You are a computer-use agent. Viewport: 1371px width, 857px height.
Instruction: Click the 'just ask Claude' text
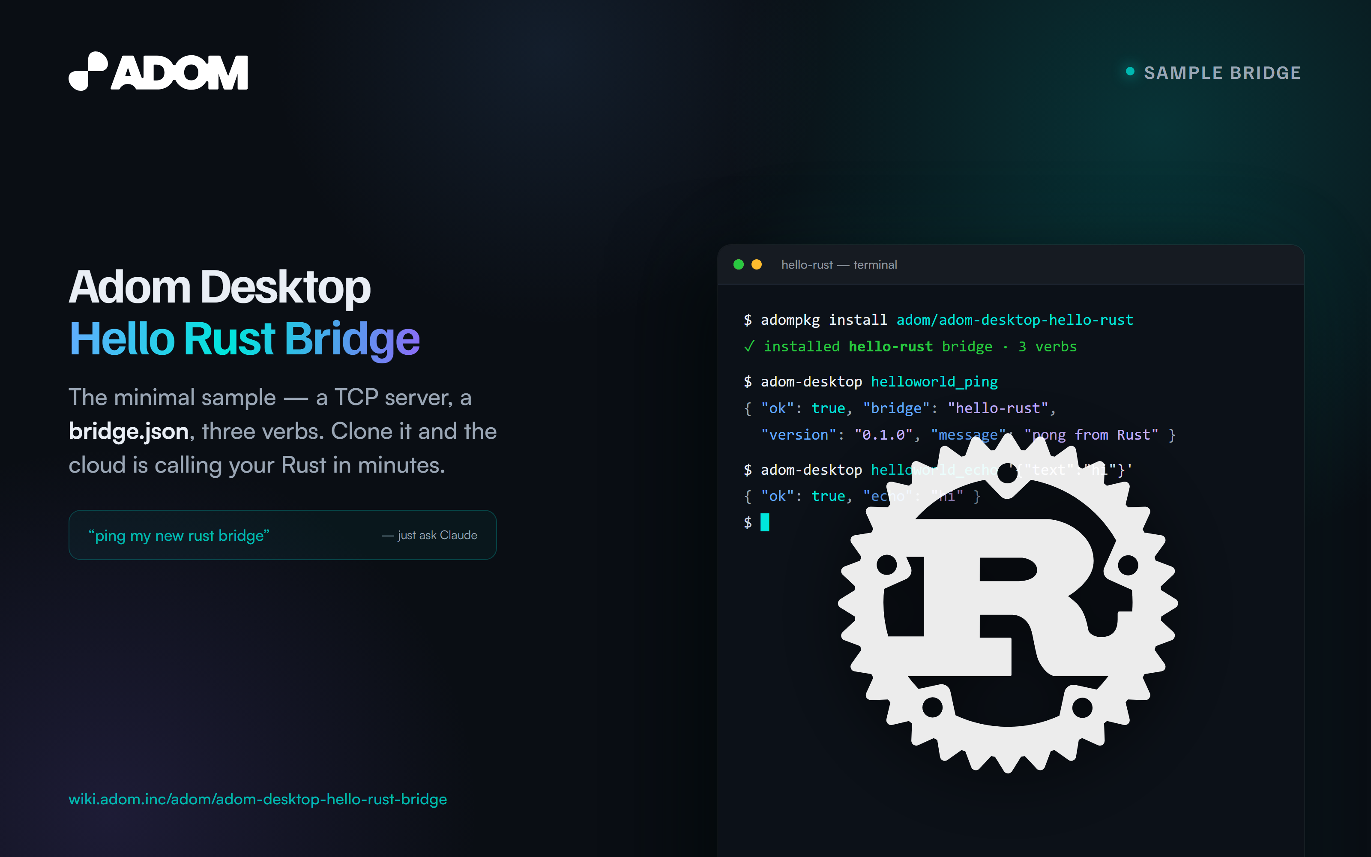click(x=429, y=535)
